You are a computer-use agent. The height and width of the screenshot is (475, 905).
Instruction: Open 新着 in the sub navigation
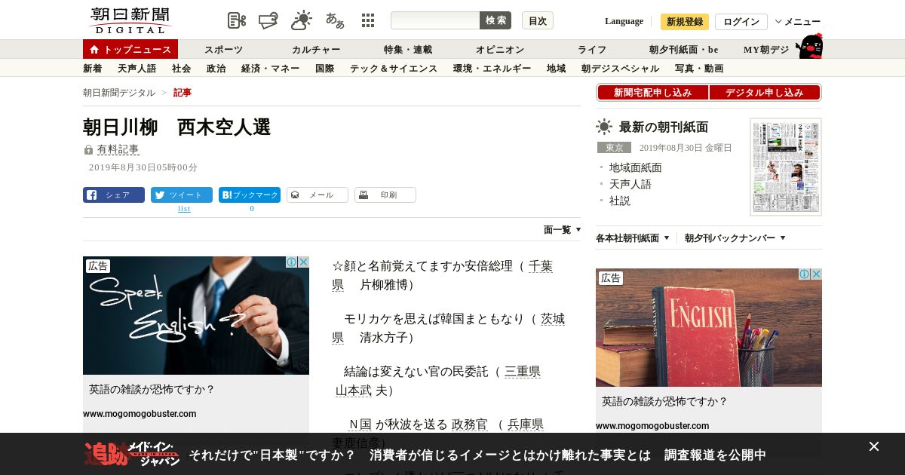(93, 69)
